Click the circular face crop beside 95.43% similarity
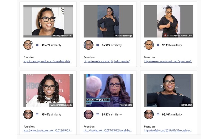 pos(88,114)
